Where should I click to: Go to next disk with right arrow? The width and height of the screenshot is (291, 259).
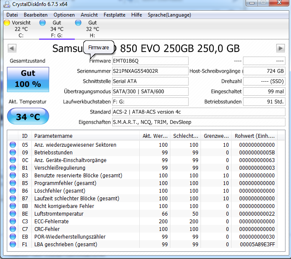pos(280,48)
